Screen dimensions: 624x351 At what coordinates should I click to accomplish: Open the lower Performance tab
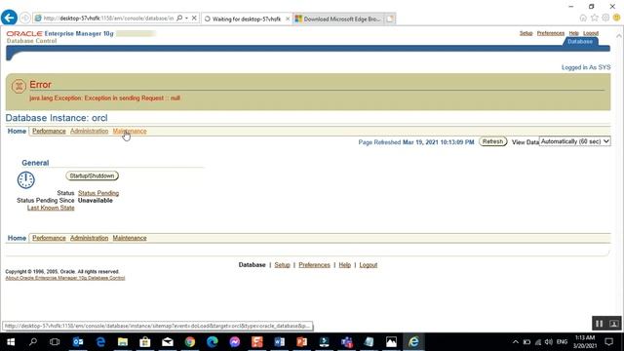(x=49, y=238)
